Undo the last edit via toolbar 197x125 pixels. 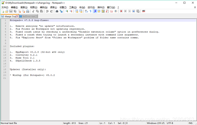47,11
